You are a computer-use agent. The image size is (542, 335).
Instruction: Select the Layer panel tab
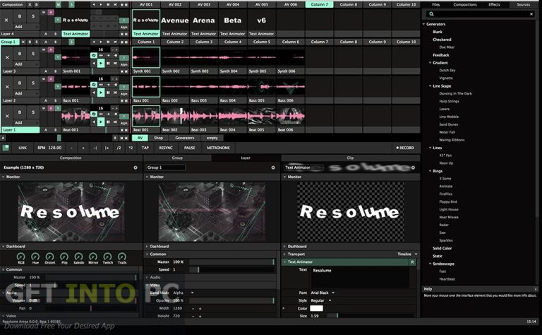coord(246,158)
